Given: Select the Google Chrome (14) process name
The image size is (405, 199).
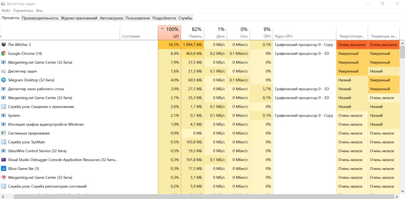Looking at the screenshot, I should click(x=25, y=53).
